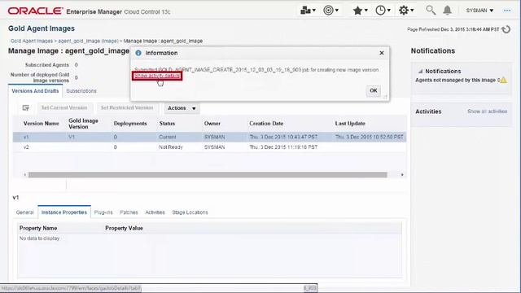
Task: Click the warning icon beside agents count
Action: (x=504, y=80)
